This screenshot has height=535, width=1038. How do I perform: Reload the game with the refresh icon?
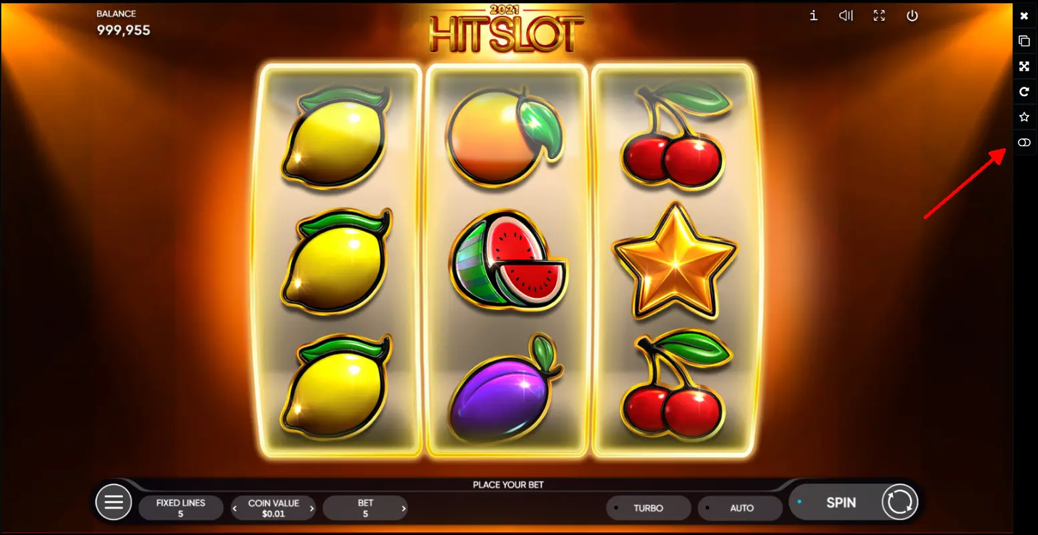coord(1024,92)
